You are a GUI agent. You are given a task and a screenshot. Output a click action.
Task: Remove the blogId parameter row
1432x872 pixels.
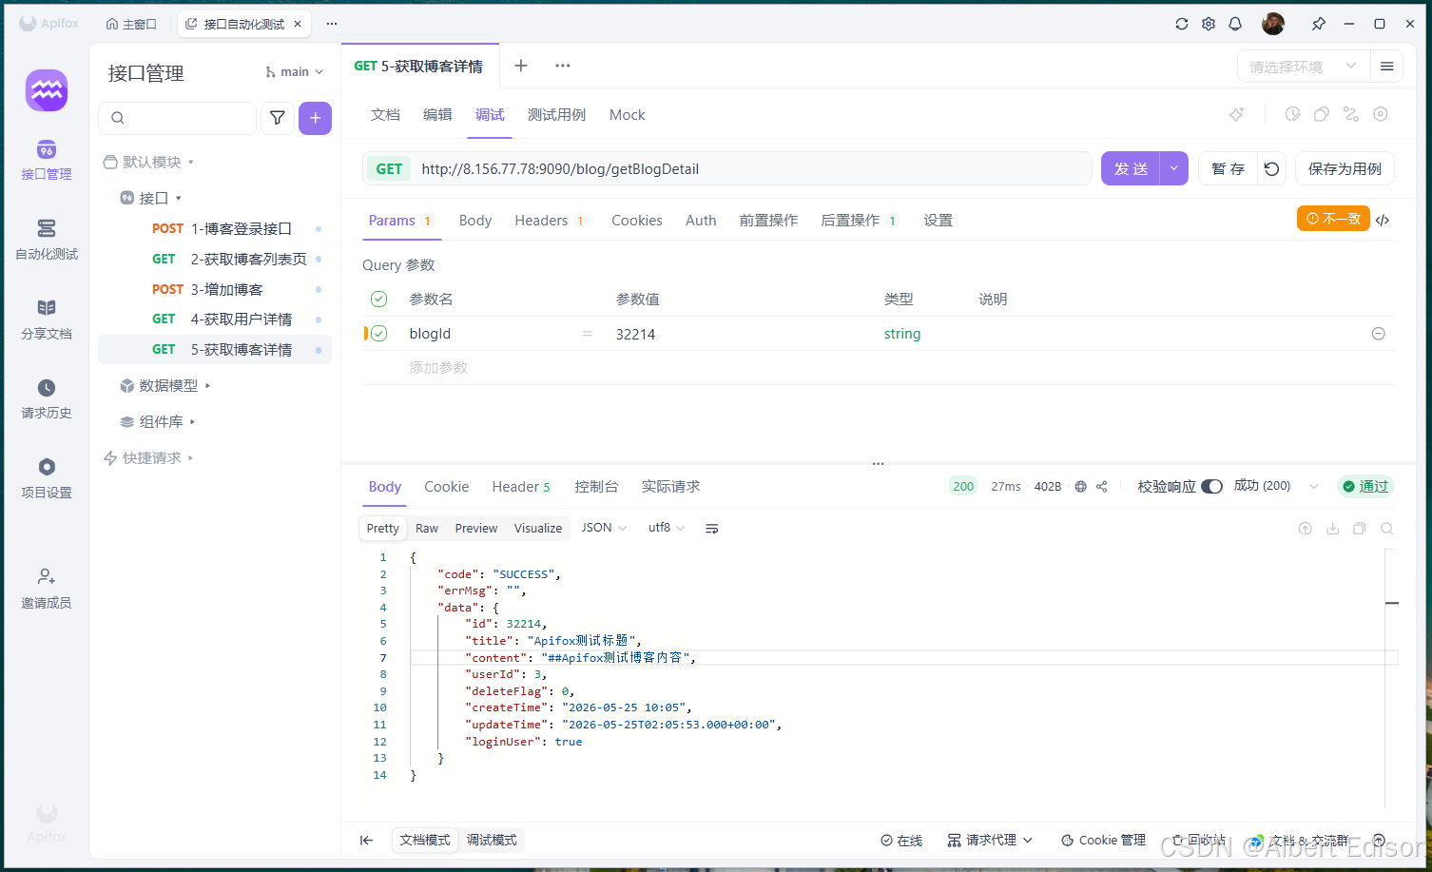[x=1379, y=334]
